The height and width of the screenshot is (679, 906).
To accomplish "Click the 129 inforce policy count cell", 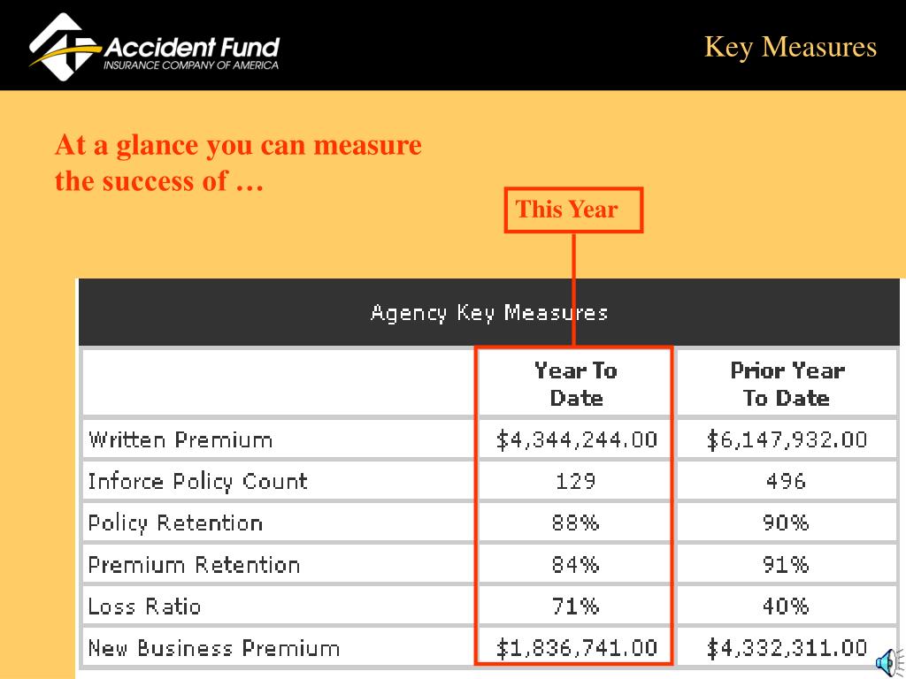I will click(x=575, y=481).
